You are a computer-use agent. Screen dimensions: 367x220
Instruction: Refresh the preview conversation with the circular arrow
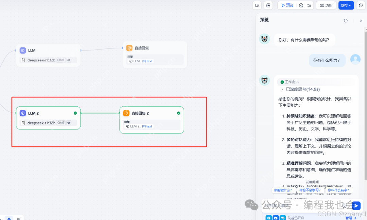pos(346,21)
